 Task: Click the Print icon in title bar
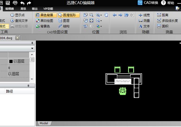(x=15, y=3)
